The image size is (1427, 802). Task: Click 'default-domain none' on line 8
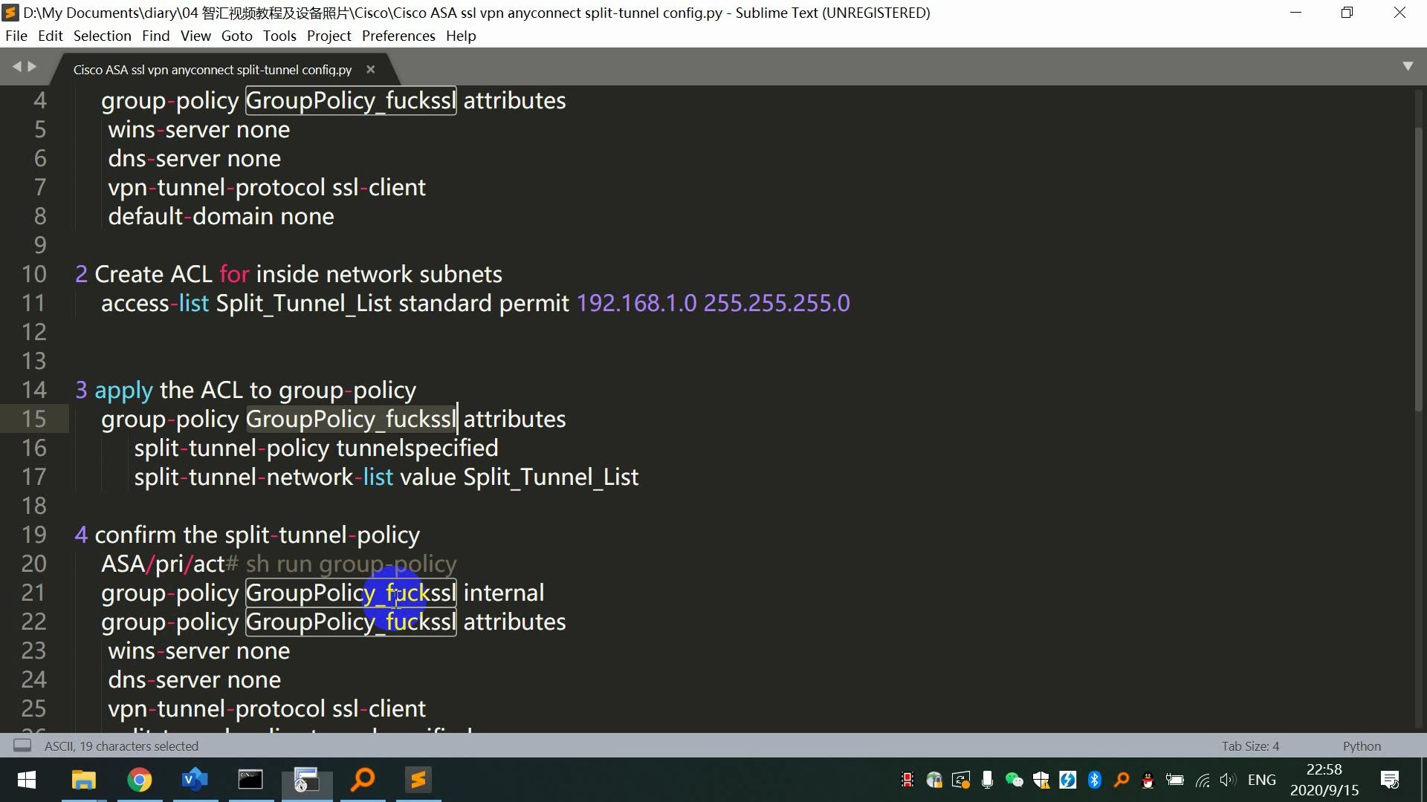pyautogui.click(x=221, y=216)
